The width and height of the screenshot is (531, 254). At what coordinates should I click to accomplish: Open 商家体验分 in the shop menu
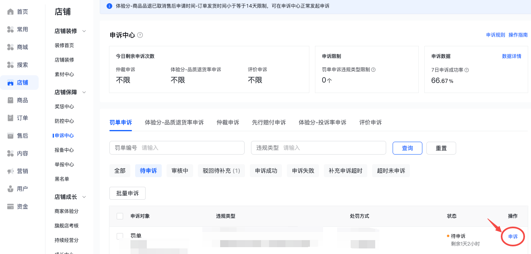coord(67,211)
